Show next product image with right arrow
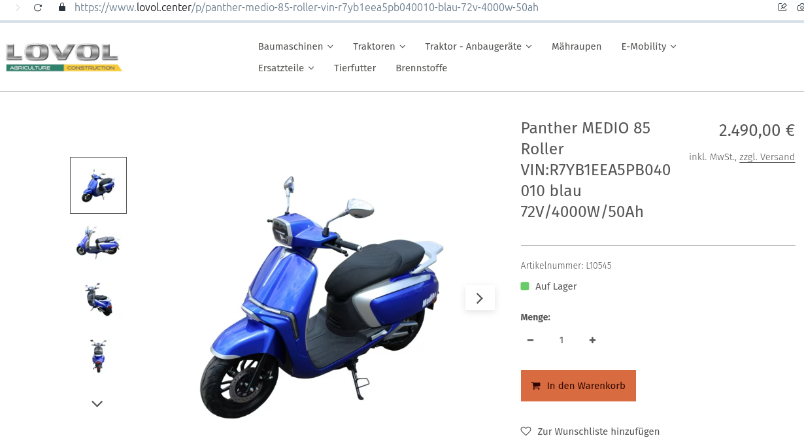This screenshot has height=440, width=804. [x=480, y=298]
